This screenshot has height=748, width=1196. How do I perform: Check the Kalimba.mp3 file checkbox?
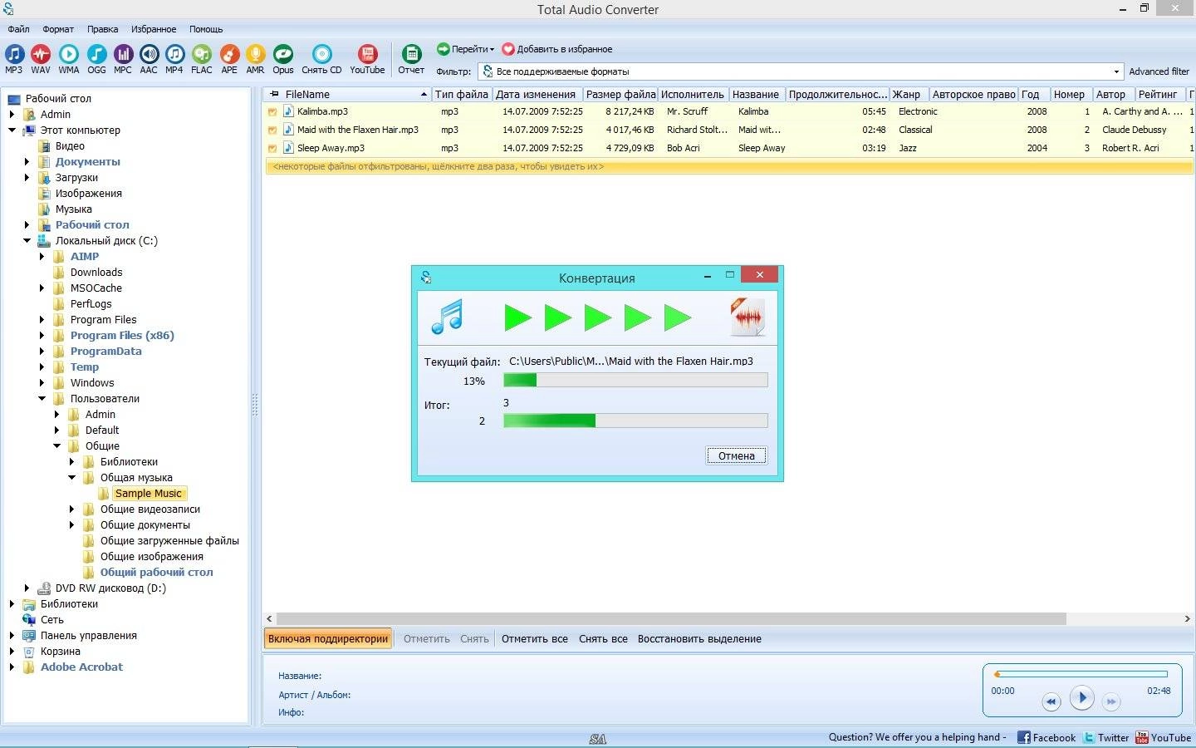[272, 111]
